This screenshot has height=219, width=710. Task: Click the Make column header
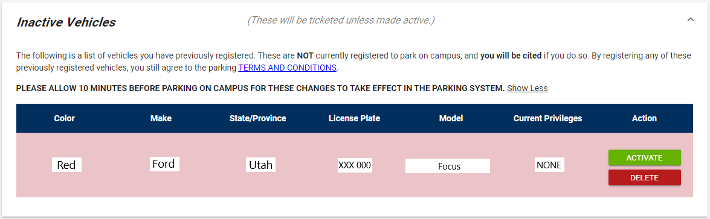[161, 118]
